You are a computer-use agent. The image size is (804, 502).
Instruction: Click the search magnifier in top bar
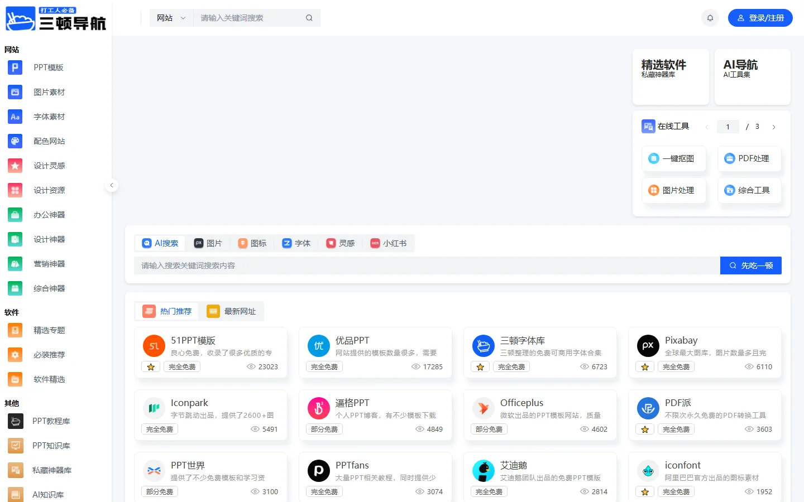[x=309, y=18]
